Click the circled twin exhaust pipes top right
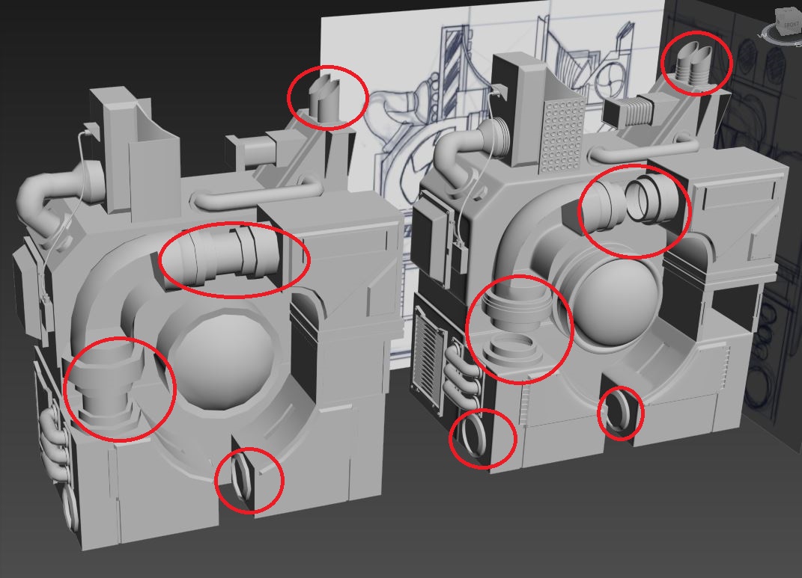The width and height of the screenshot is (802, 578). click(x=696, y=64)
